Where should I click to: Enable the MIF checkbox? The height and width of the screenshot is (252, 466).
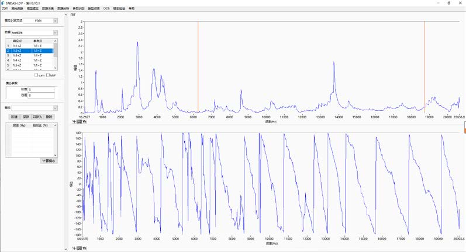(x=48, y=75)
